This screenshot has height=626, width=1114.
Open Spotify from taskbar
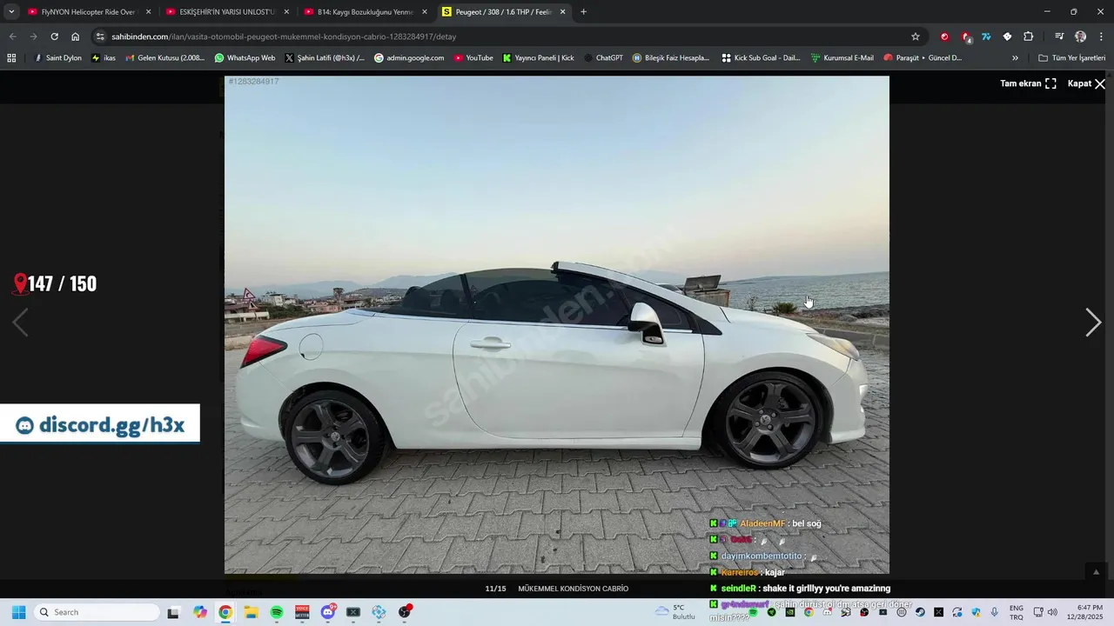click(277, 612)
